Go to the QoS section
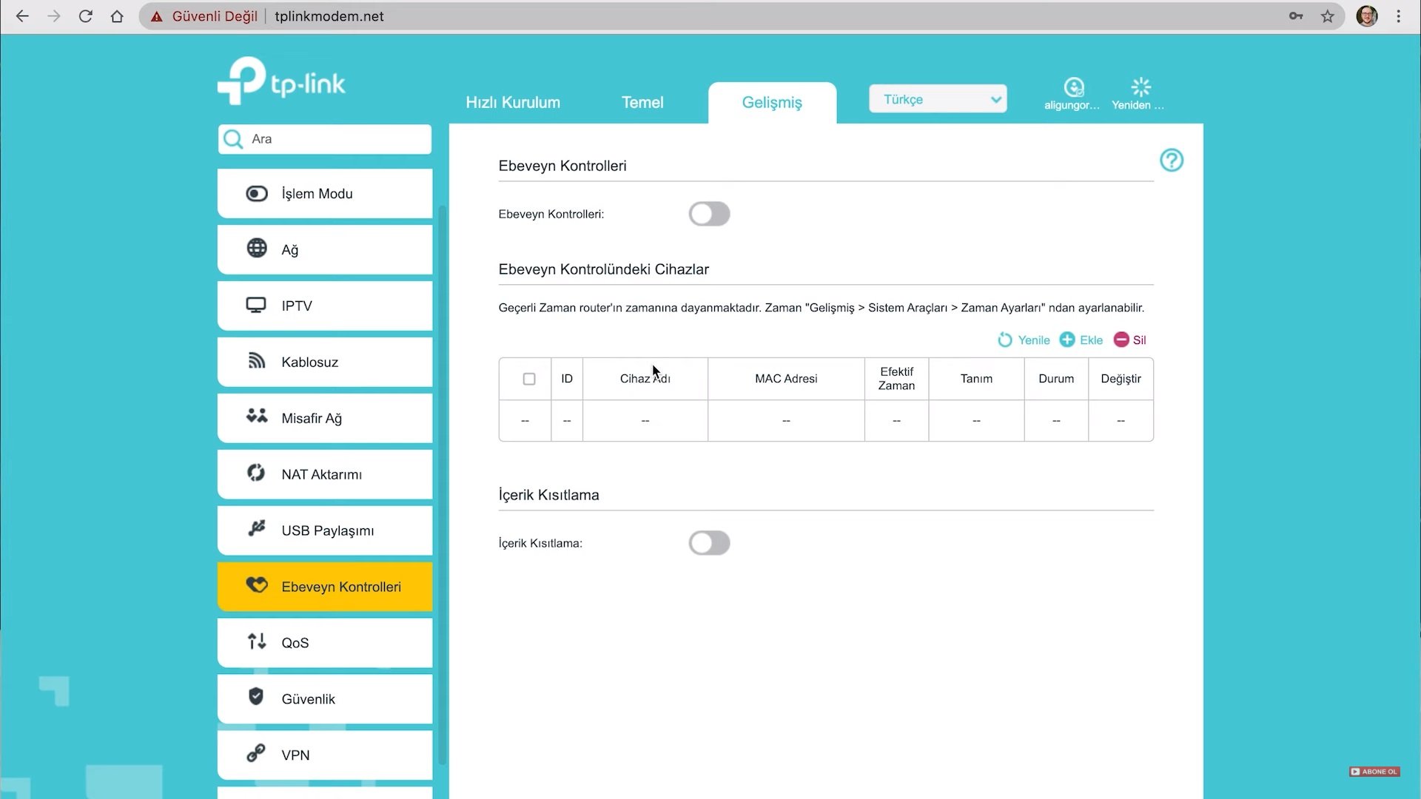The height and width of the screenshot is (799, 1421). click(x=325, y=642)
